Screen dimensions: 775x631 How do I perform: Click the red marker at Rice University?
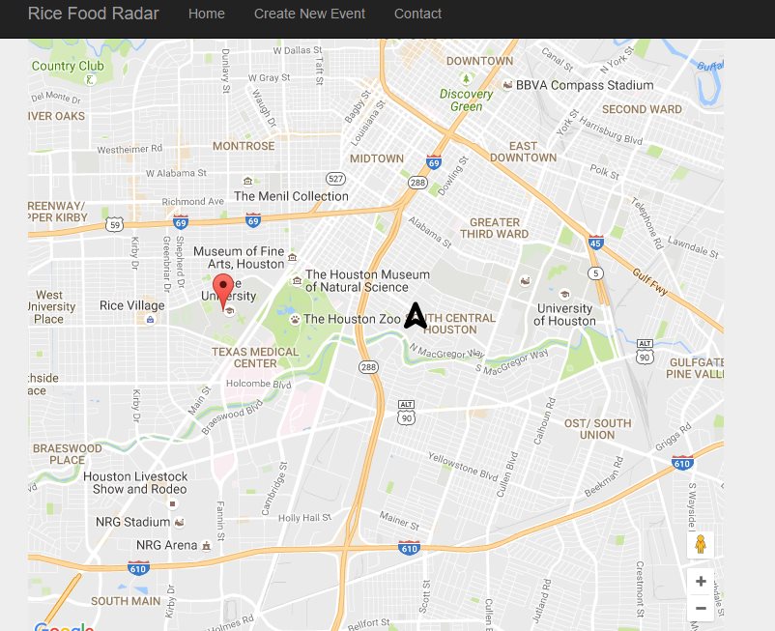(x=223, y=292)
